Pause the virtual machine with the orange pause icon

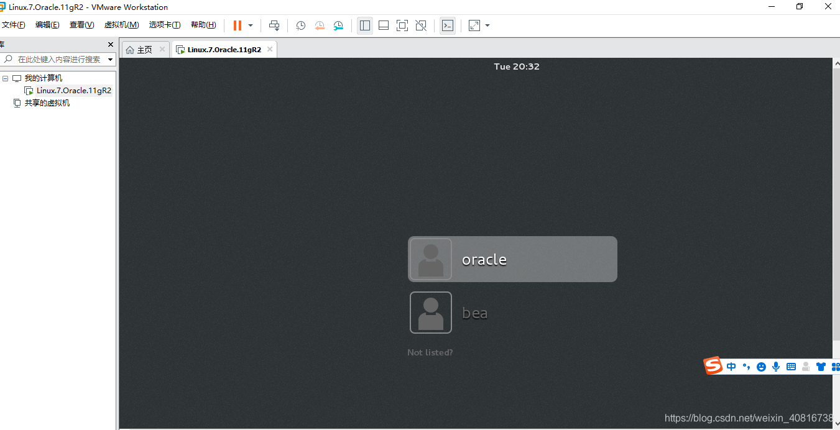click(237, 25)
